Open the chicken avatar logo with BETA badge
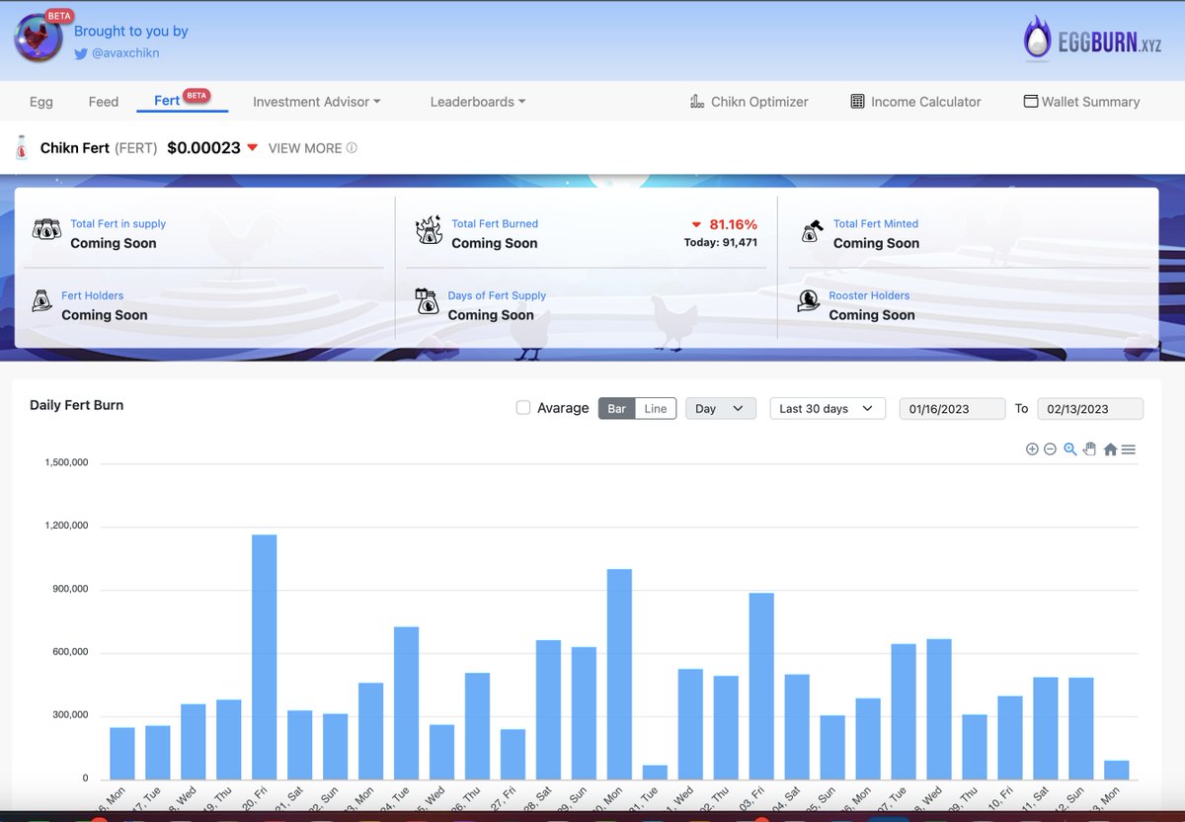This screenshot has width=1185, height=822. point(39,39)
